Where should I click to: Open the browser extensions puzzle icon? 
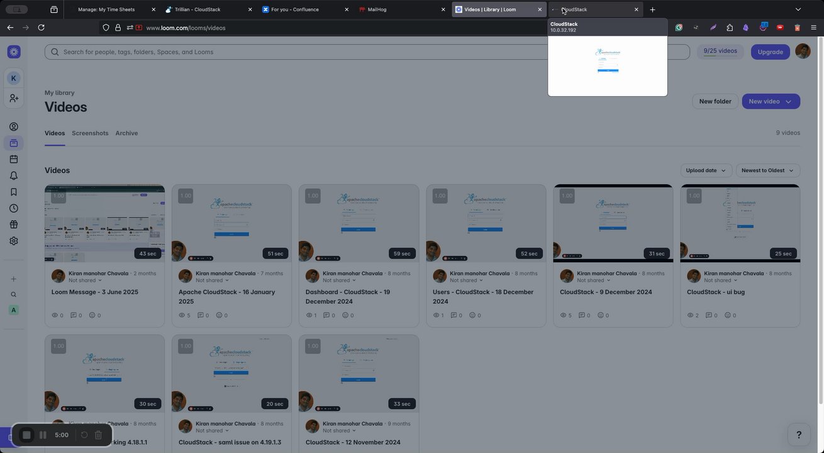point(730,28)
